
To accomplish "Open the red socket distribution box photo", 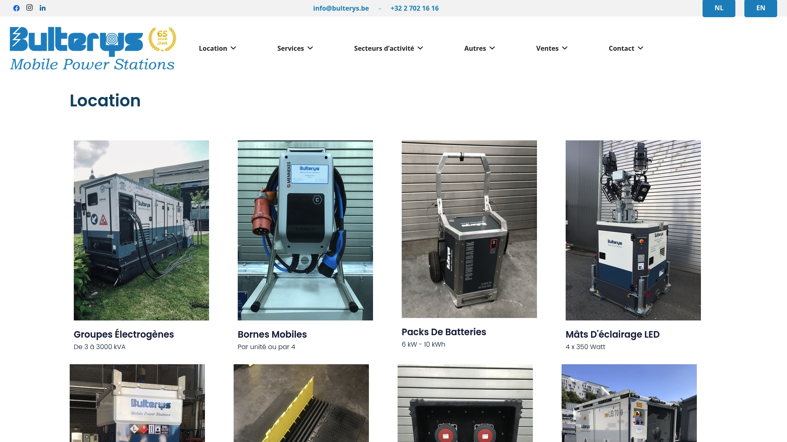I will (x=465, y=403).
